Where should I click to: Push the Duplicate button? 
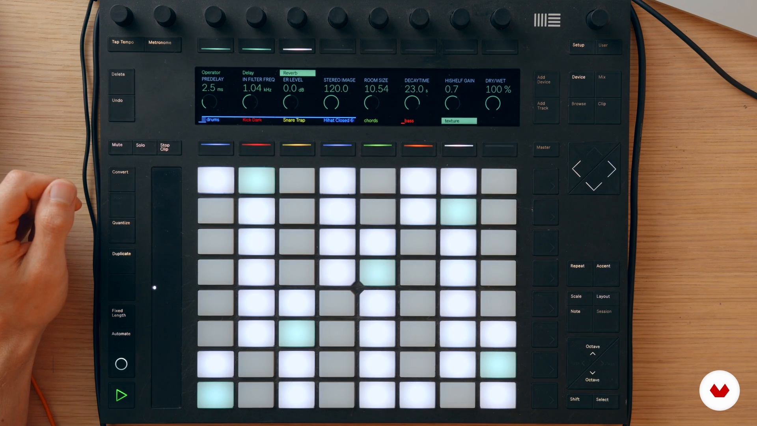(x=122, y=261)
